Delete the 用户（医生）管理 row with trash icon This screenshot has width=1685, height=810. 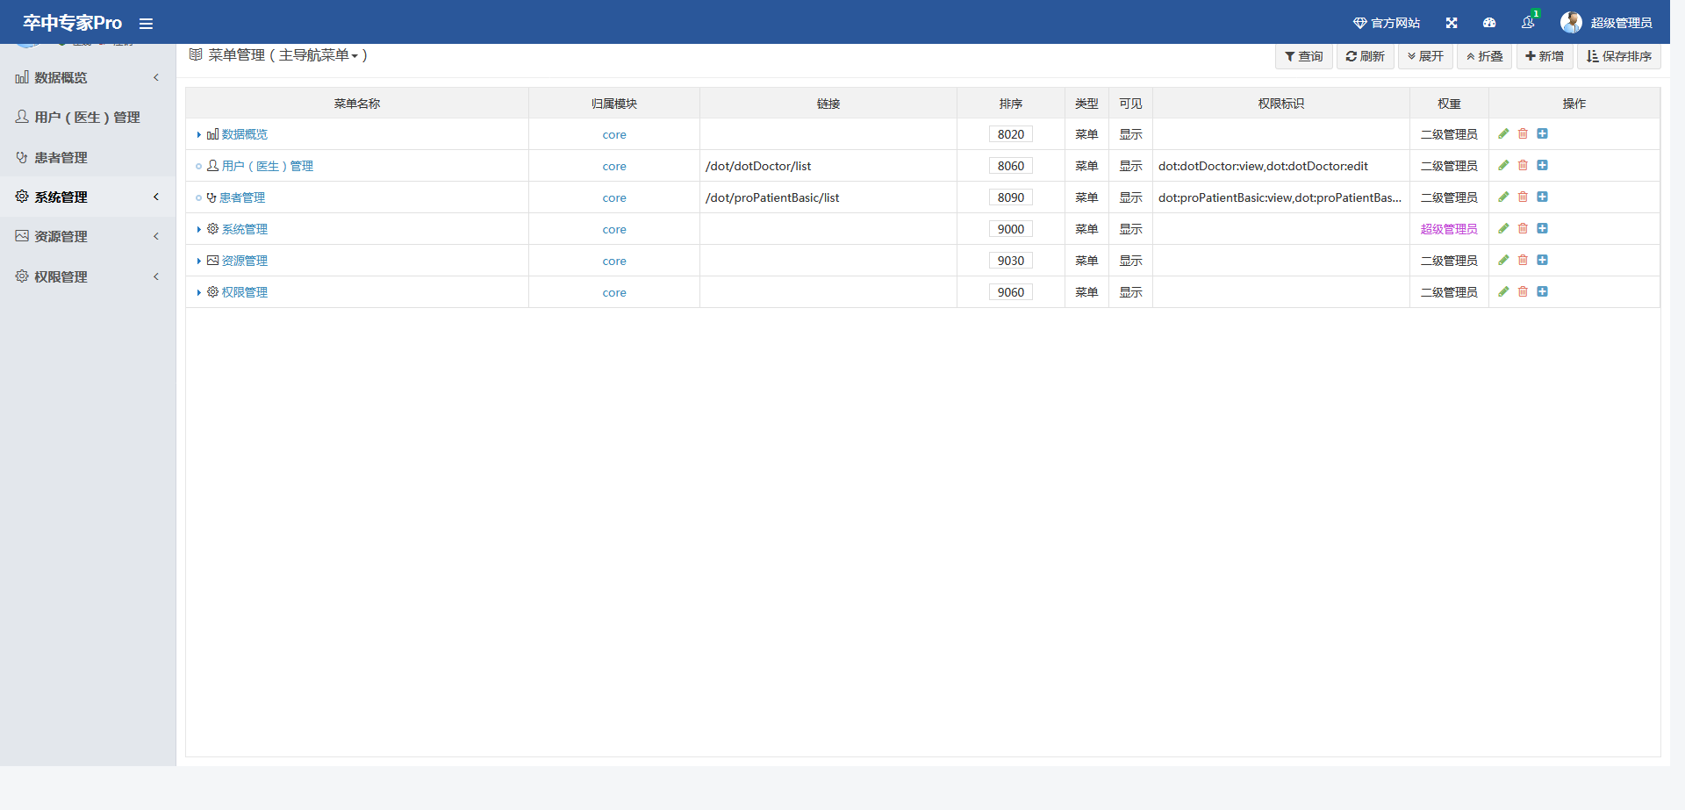tap(1523, 165)
